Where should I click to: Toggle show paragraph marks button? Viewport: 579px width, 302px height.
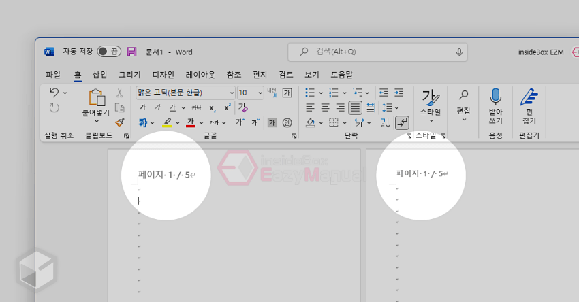402,122
